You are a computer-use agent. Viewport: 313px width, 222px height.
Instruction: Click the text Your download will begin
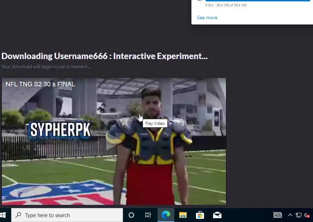[x=46, y=66]
